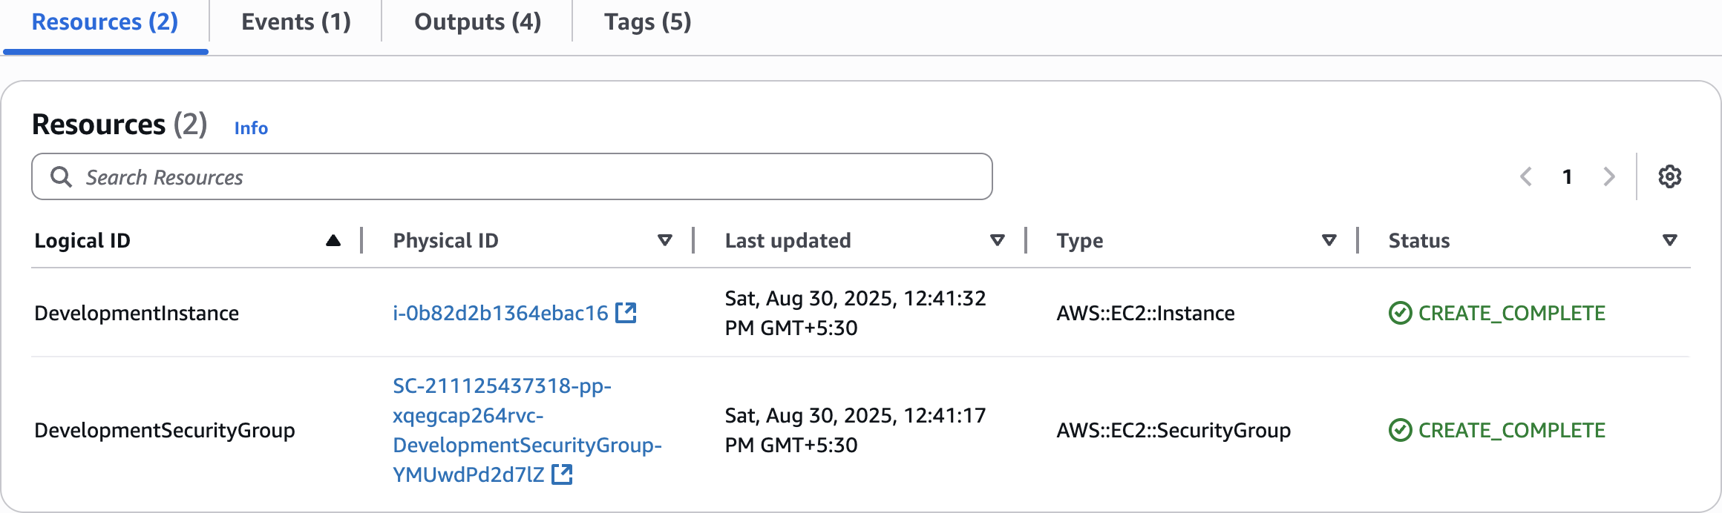Open the Info link beside Resources
This screenshot has height=513, width=1722.
click(251, 128)
